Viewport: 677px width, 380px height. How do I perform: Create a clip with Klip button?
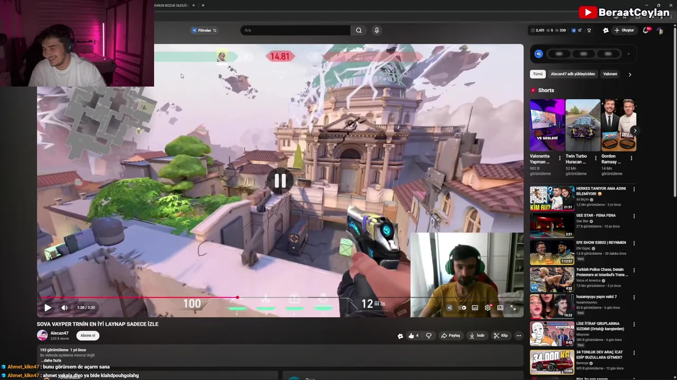tap(500, 336)
